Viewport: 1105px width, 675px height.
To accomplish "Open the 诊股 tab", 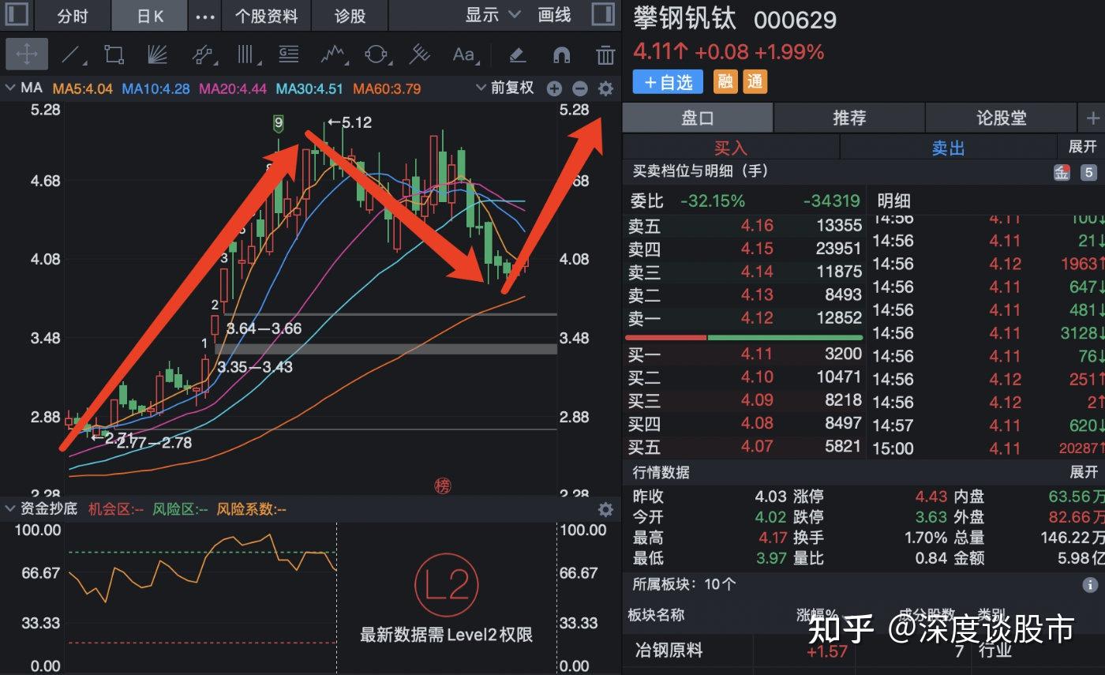I will [350, 16].
